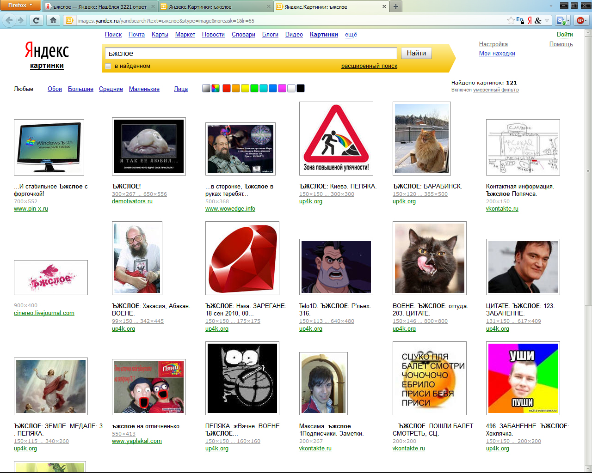Switch to tab 'ъжслое — Яндекс: Нашёлся 3221 ответ'
The width and height of the screenshot is (592, 473).
click(100, 7)
